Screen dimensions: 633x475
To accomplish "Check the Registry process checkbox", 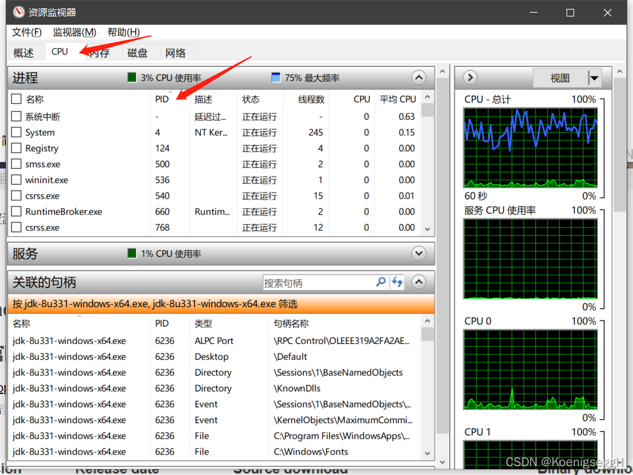I will coord(16,148).
